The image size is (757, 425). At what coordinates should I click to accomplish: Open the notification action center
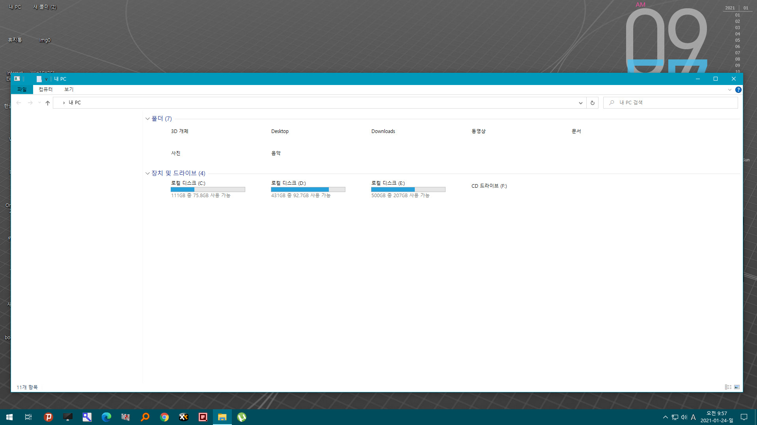pos(744,417)
